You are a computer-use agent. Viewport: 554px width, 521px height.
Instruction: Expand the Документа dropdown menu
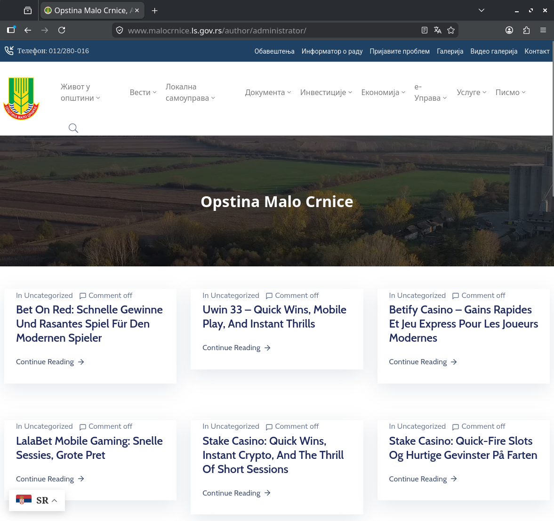(x=268, y=92)
